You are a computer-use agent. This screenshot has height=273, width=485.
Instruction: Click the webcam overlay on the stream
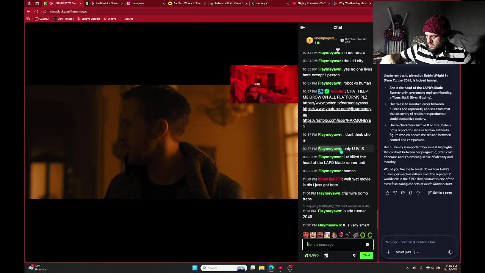264,84
